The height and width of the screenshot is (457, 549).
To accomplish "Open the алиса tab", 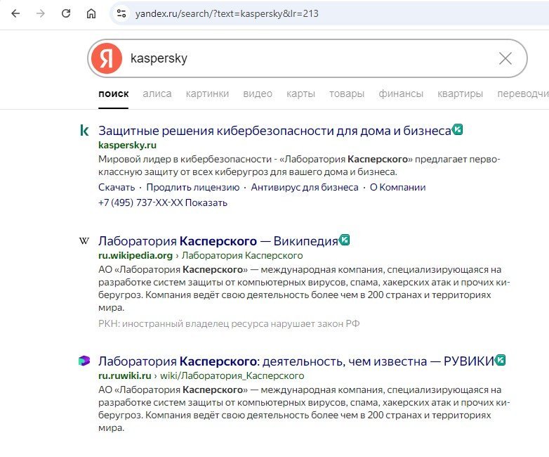I will tap(157, 94).
